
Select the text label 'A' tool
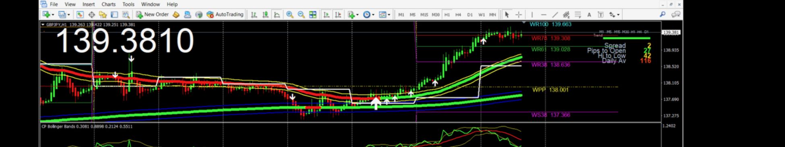589,14
